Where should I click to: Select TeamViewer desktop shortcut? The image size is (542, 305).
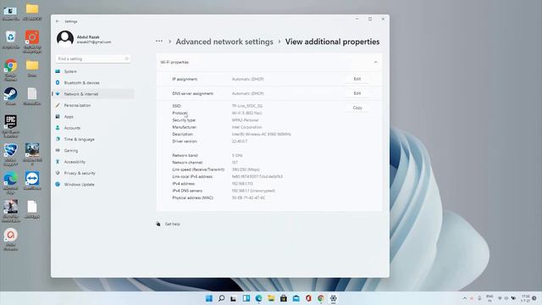tap(32, 180)
